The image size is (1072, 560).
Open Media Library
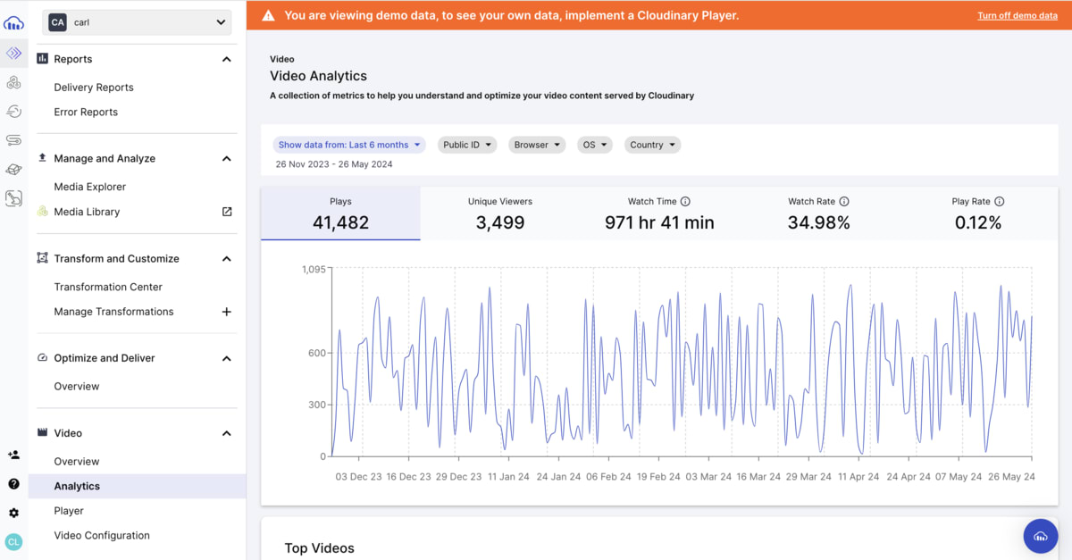pyautogui.click(x=87, y=212)
